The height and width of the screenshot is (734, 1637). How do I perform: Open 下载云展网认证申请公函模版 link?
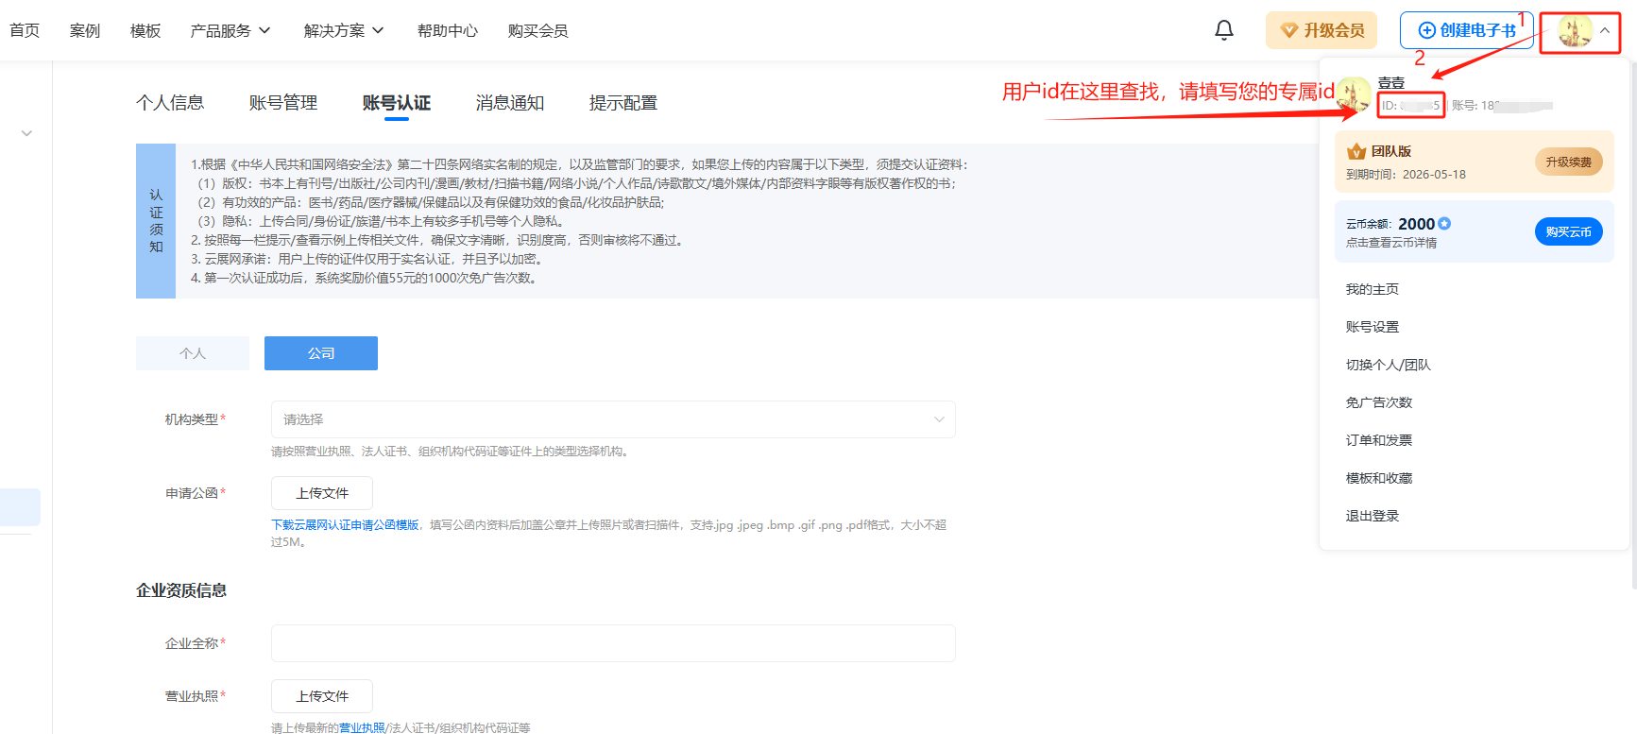(345, 525)
